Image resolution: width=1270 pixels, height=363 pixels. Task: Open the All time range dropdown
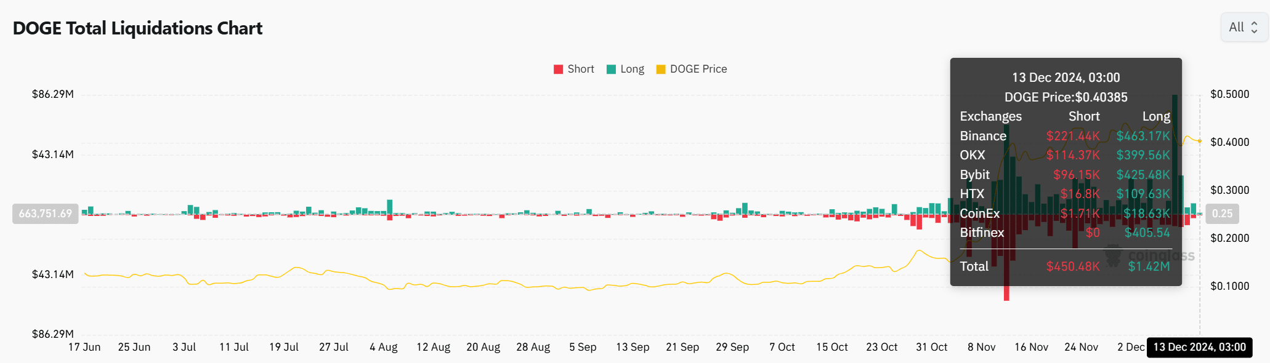[1244, 27]
